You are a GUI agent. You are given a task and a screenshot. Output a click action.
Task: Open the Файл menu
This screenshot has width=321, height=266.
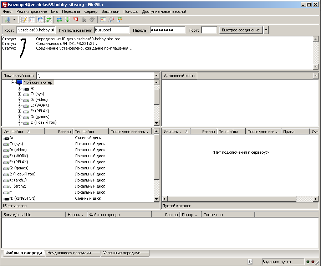pyautogui.click(x=8, y=11)
